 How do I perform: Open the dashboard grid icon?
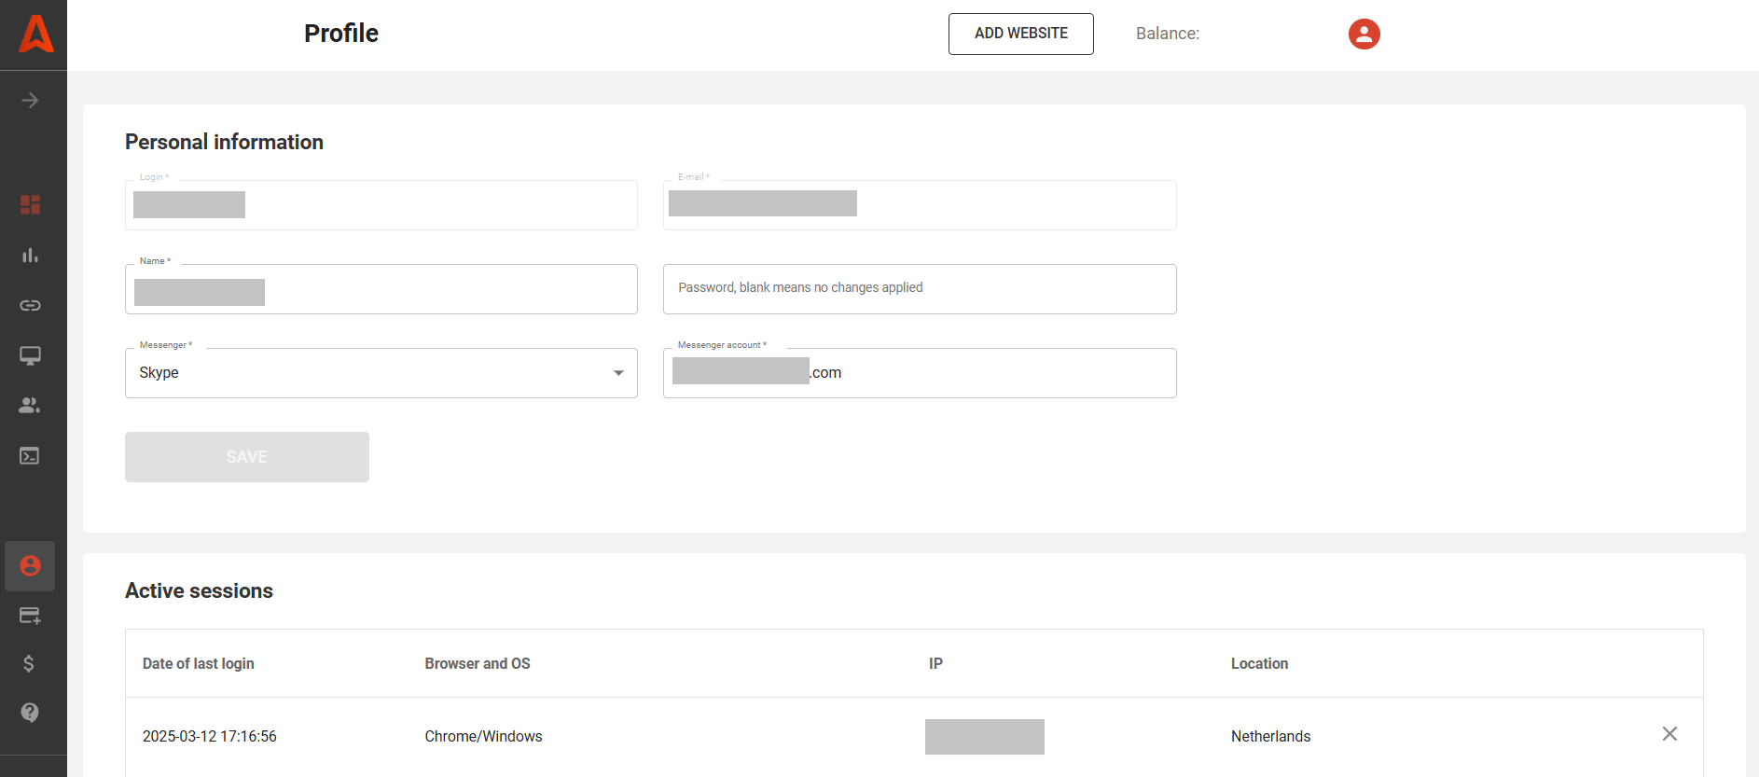(30, 205)
